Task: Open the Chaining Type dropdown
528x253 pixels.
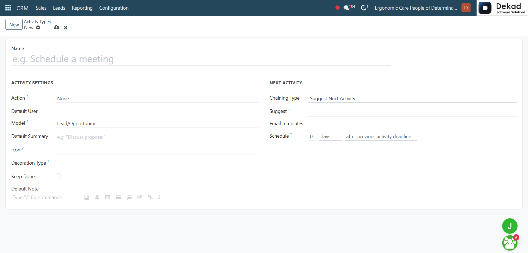Action: click(x=413, y=99)
